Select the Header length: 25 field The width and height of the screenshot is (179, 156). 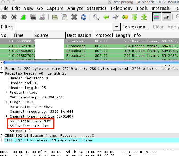tap(28, 88)
